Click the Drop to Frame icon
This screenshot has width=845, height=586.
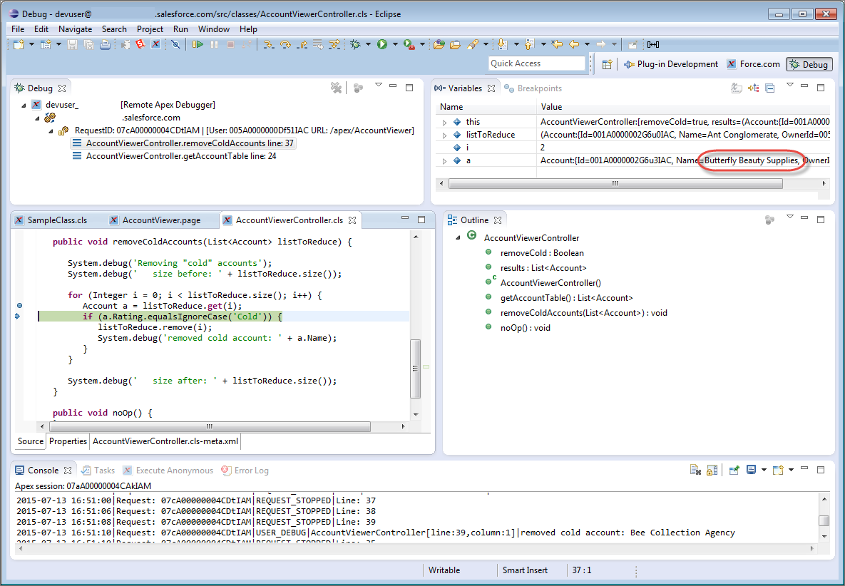tap(318, 45)
